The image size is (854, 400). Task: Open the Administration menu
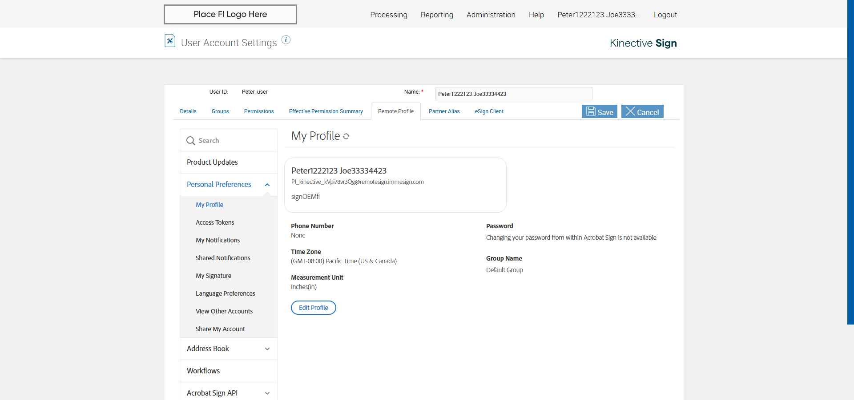tap(491, 15)
